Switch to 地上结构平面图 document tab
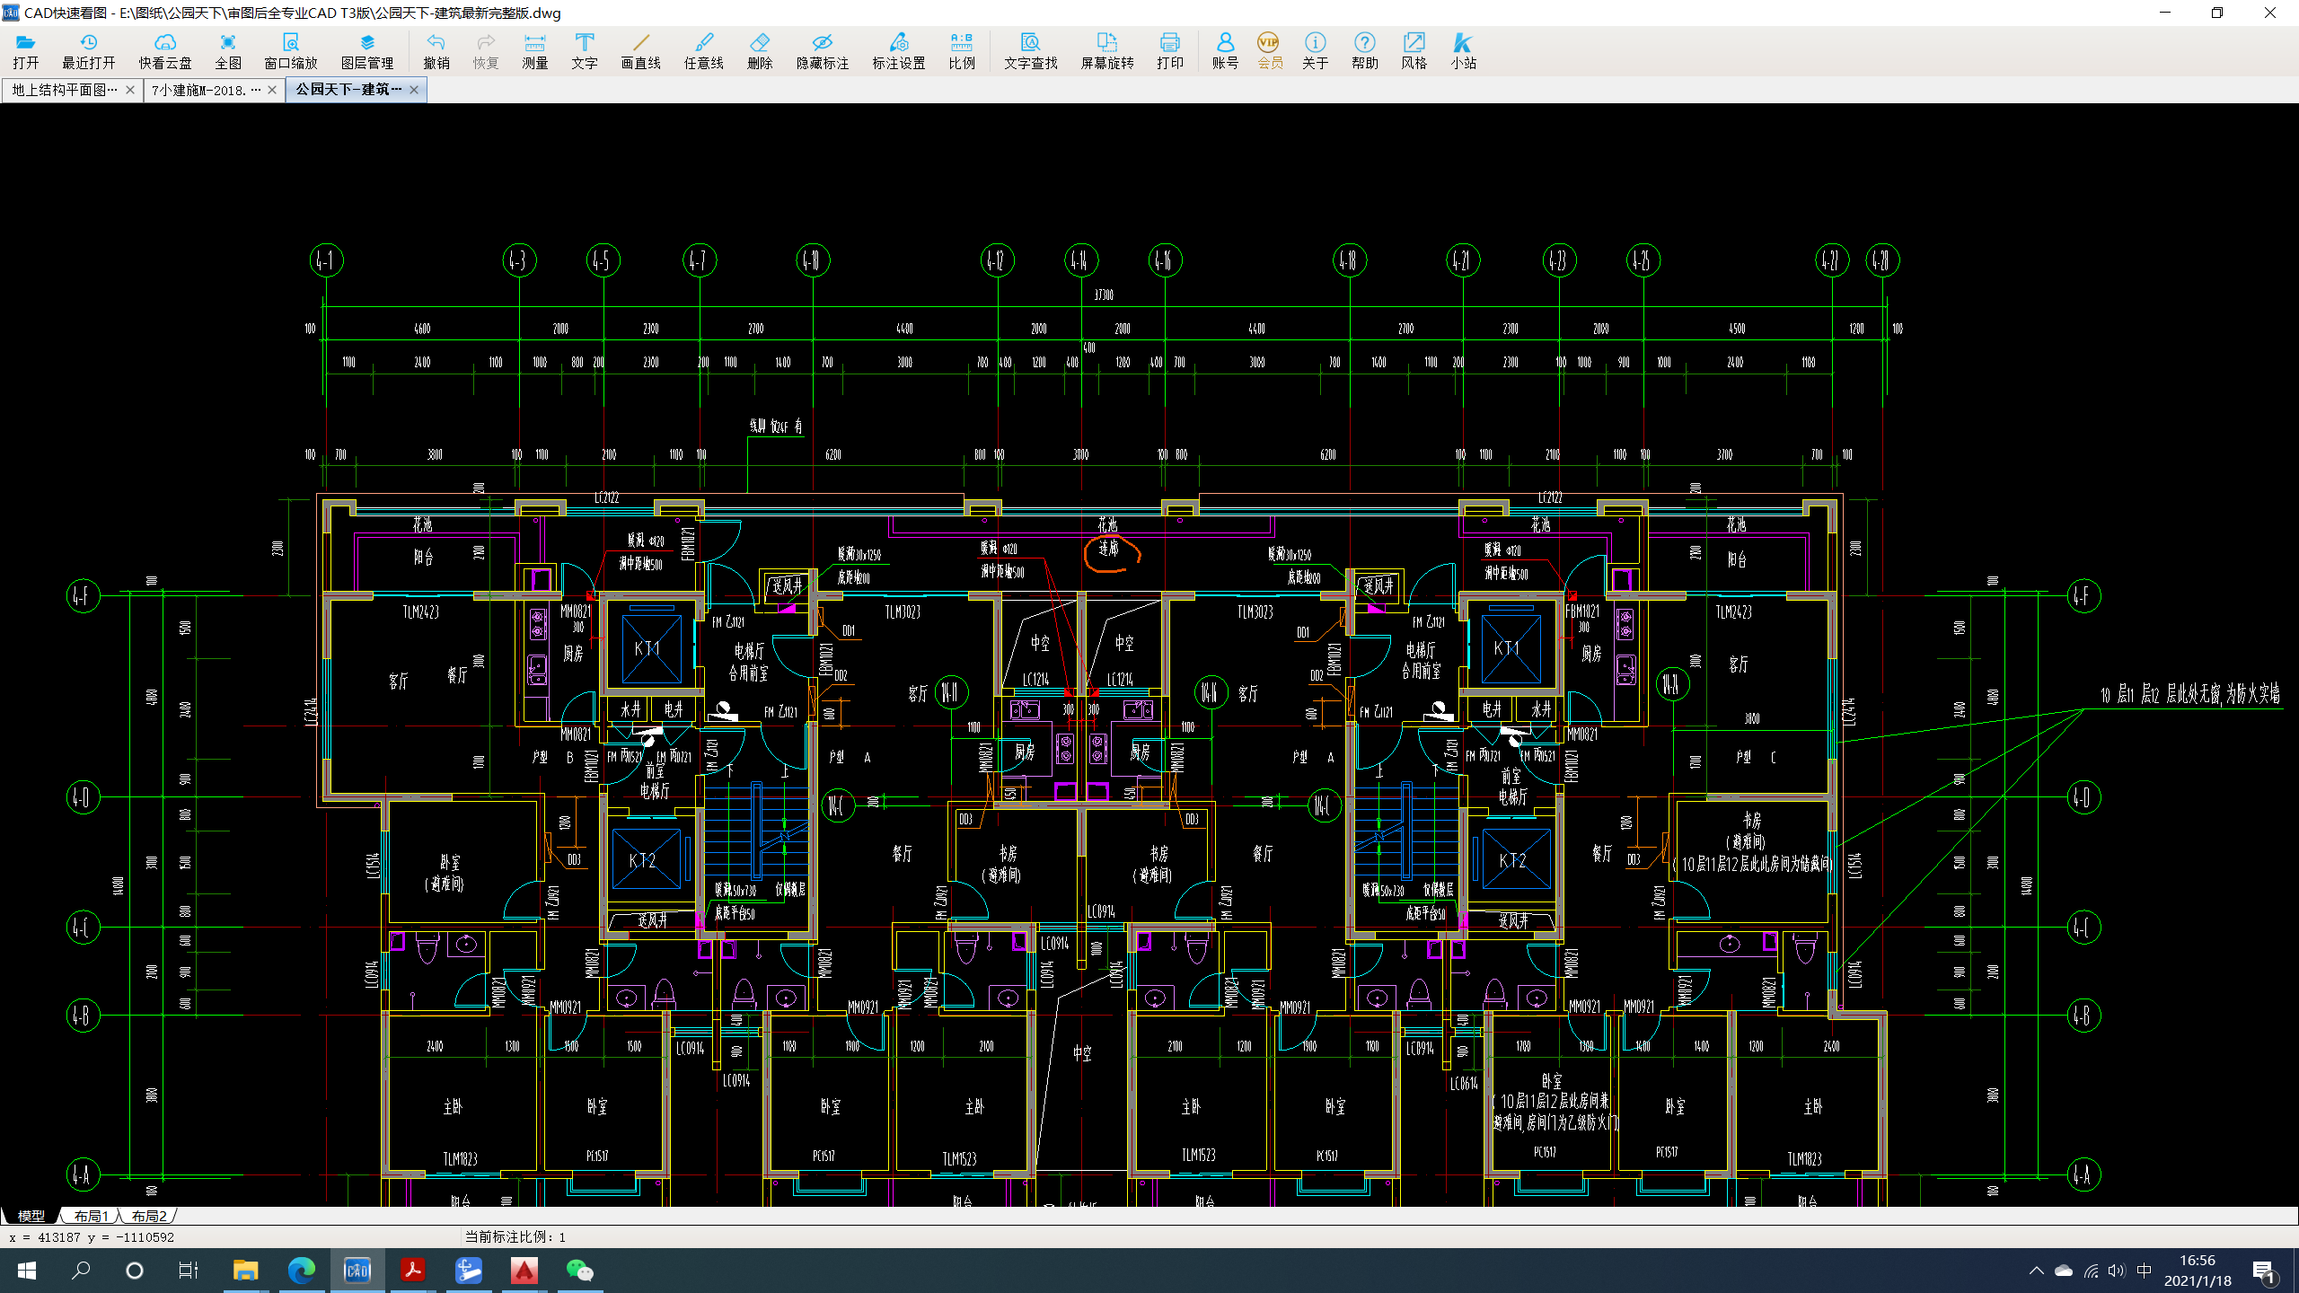The width and height of the screenshot is (2299, 1293). point(64,90)
